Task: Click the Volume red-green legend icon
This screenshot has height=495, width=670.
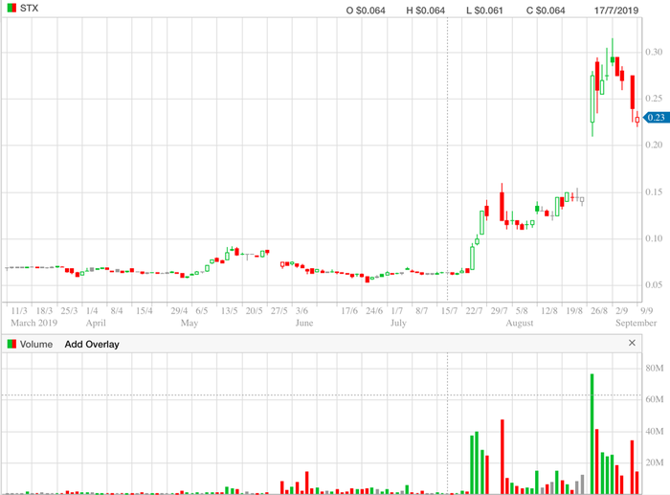Action: tap(11, 344)
